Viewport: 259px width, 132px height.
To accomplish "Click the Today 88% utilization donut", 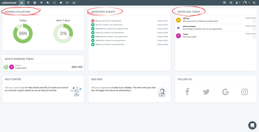I will pos(23,33).
